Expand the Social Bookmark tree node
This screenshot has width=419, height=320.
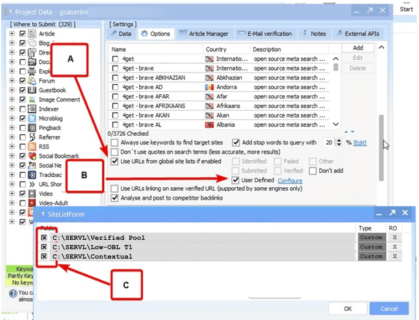(12, 156)
